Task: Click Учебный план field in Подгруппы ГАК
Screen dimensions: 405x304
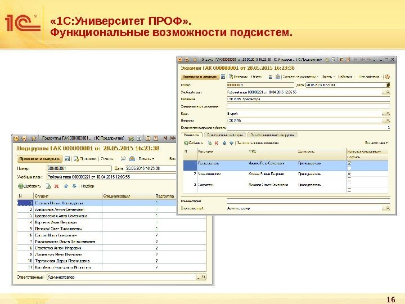Action: (111, 177)
